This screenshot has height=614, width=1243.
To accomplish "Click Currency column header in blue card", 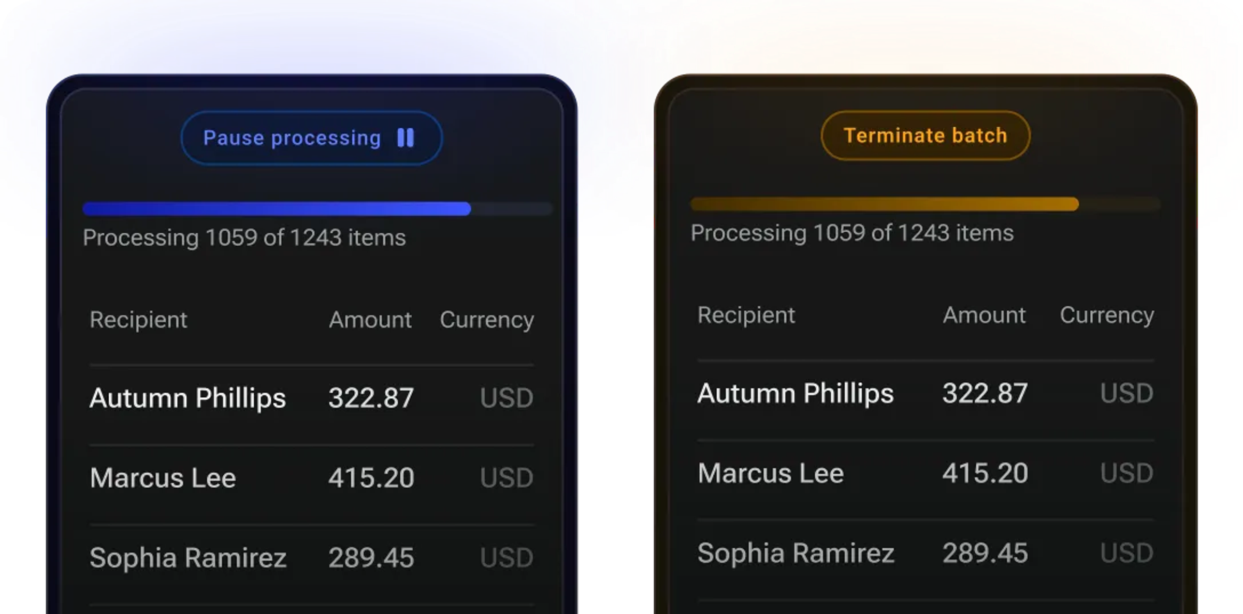I will (x=487, y=320).
